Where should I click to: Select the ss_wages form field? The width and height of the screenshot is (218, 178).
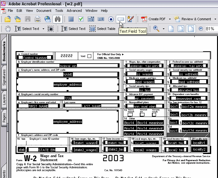[x=145, y=74]
